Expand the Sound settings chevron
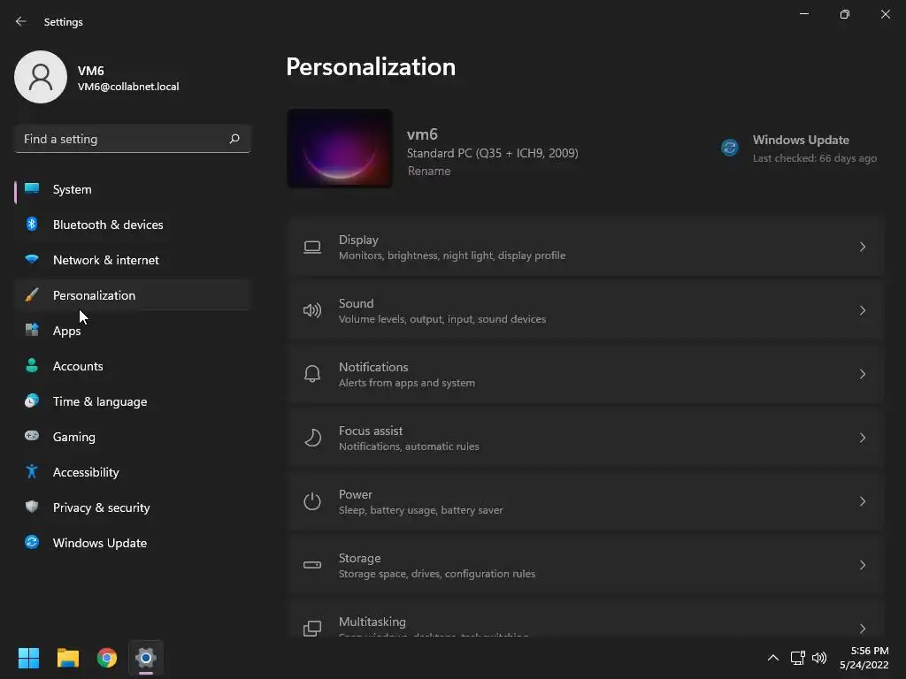This screenshot has height=679, width=906. click(862, 310)
